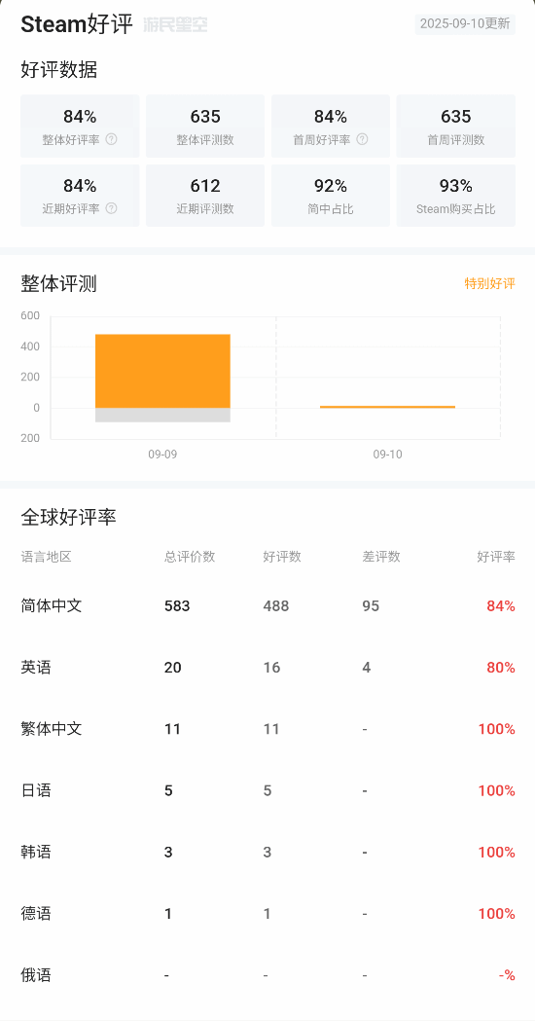This screenshot has width=535, height=1021.
Task: Click the 100% rate for 韩语
Action: (x=497, y=852)
